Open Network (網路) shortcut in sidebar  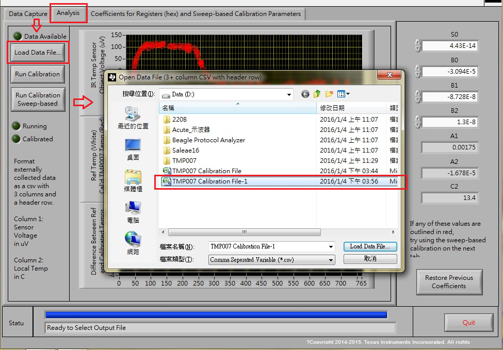tap(133, 243)
